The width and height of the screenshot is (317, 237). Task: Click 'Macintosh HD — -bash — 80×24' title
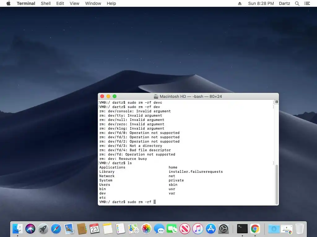click(191, 97)
